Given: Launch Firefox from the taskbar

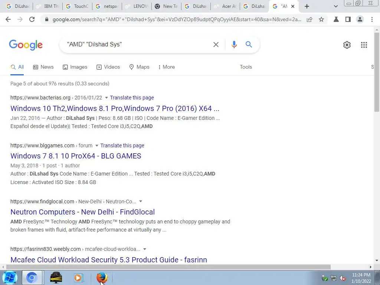Looking at the screenshot, I should pyautogui.click(x=102, y=278).
